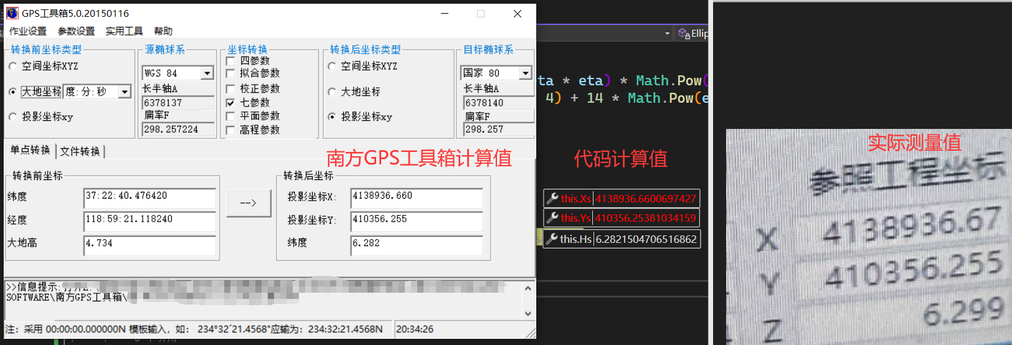This screenshot has height=345, width=1012.
Task: Enable the 平面参数 checkbox
Action: pyautogui.click(x=230, y=116)
